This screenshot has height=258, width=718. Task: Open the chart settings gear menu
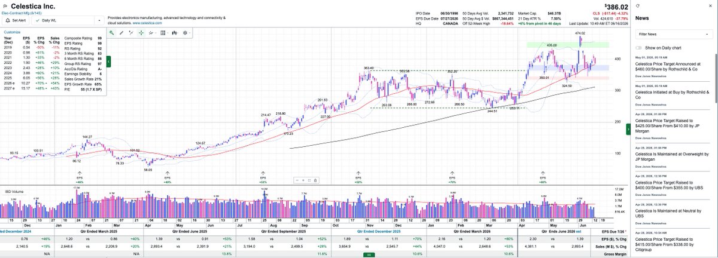187,32
